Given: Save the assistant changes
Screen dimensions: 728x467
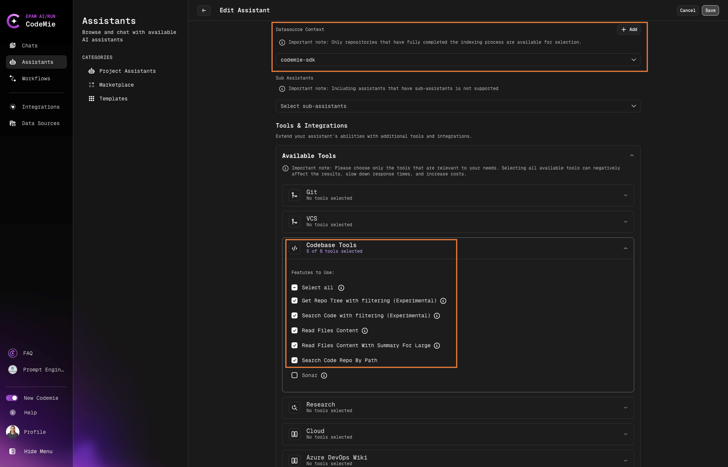Looking at the screenshot, I should click(x=710, y=10).
